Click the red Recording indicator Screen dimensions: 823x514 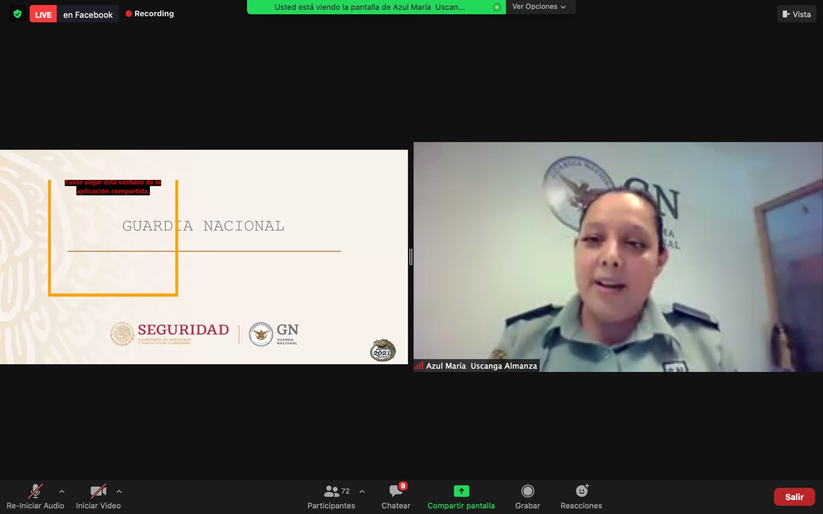click(150, 13)
